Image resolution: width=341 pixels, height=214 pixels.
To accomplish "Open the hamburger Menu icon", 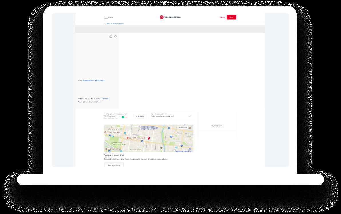I will 106,17.
